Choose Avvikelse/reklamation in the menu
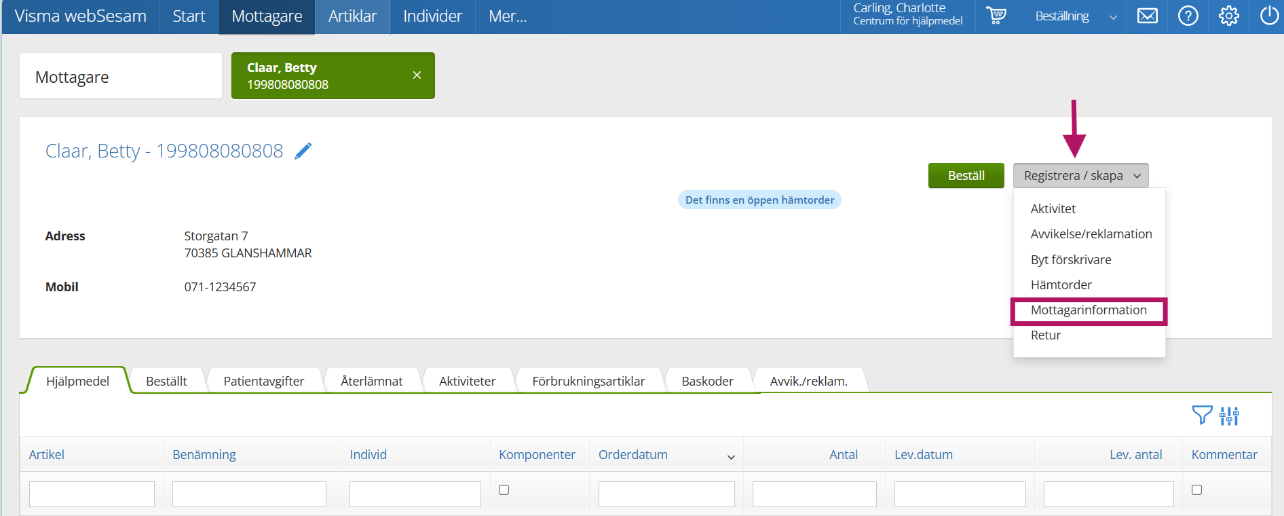Image resolution: width=1284 pixels, height=516 pixels. pos(1091,234)
